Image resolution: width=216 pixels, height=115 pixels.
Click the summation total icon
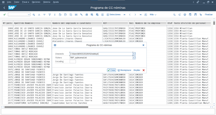pyautogui.click(x=55, y=15)
